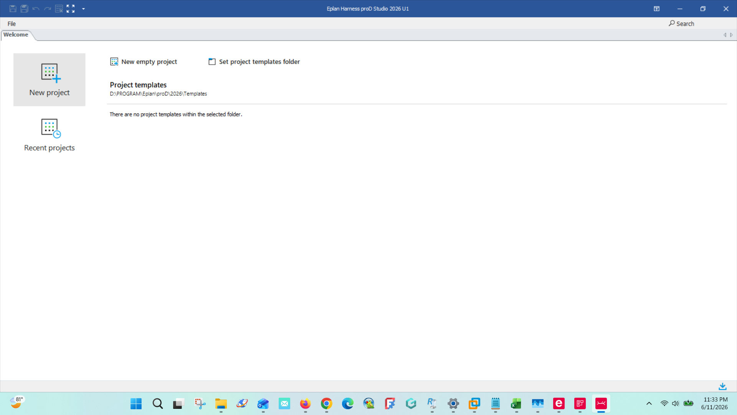Screen dimensions: 737x415
Task: Switch to the Eplan Harness proD taskbar icon
Action: [x=601, y=404]
